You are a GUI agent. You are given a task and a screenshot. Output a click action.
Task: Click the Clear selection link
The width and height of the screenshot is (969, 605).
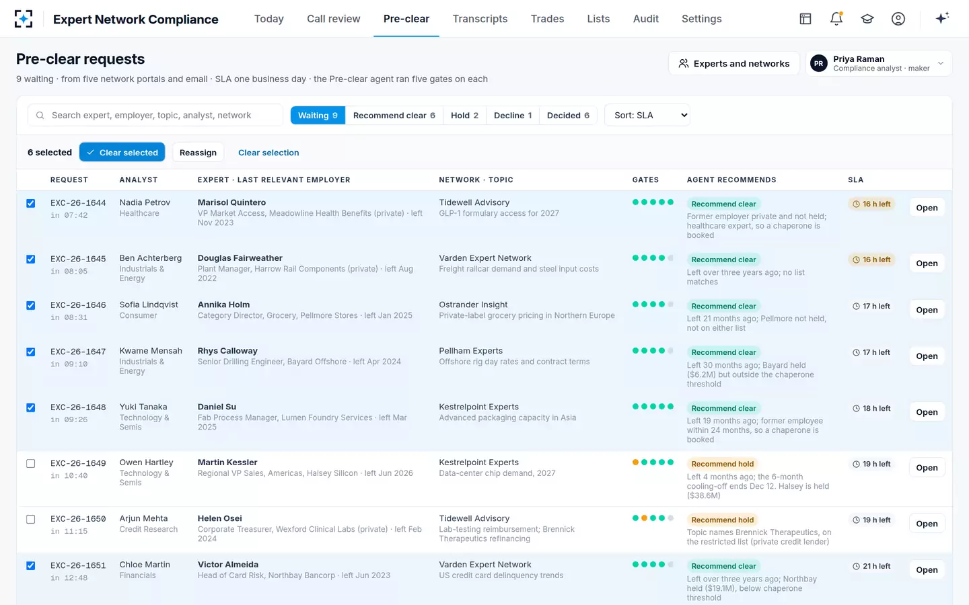(x=268, y=153)
